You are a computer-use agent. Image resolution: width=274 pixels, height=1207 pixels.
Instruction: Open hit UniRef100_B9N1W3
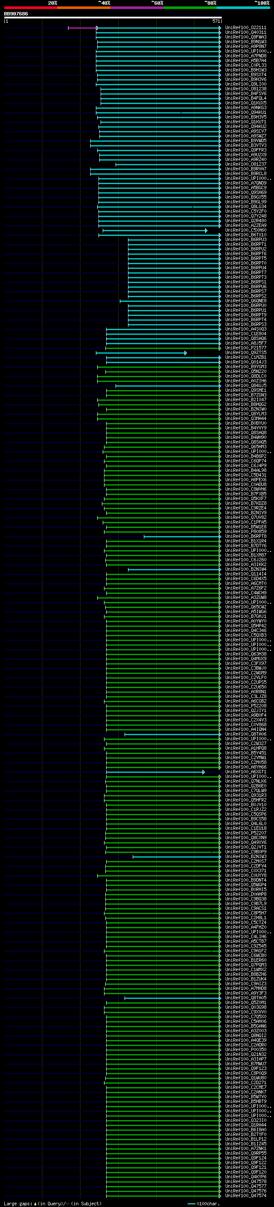[x=245, y=42]
